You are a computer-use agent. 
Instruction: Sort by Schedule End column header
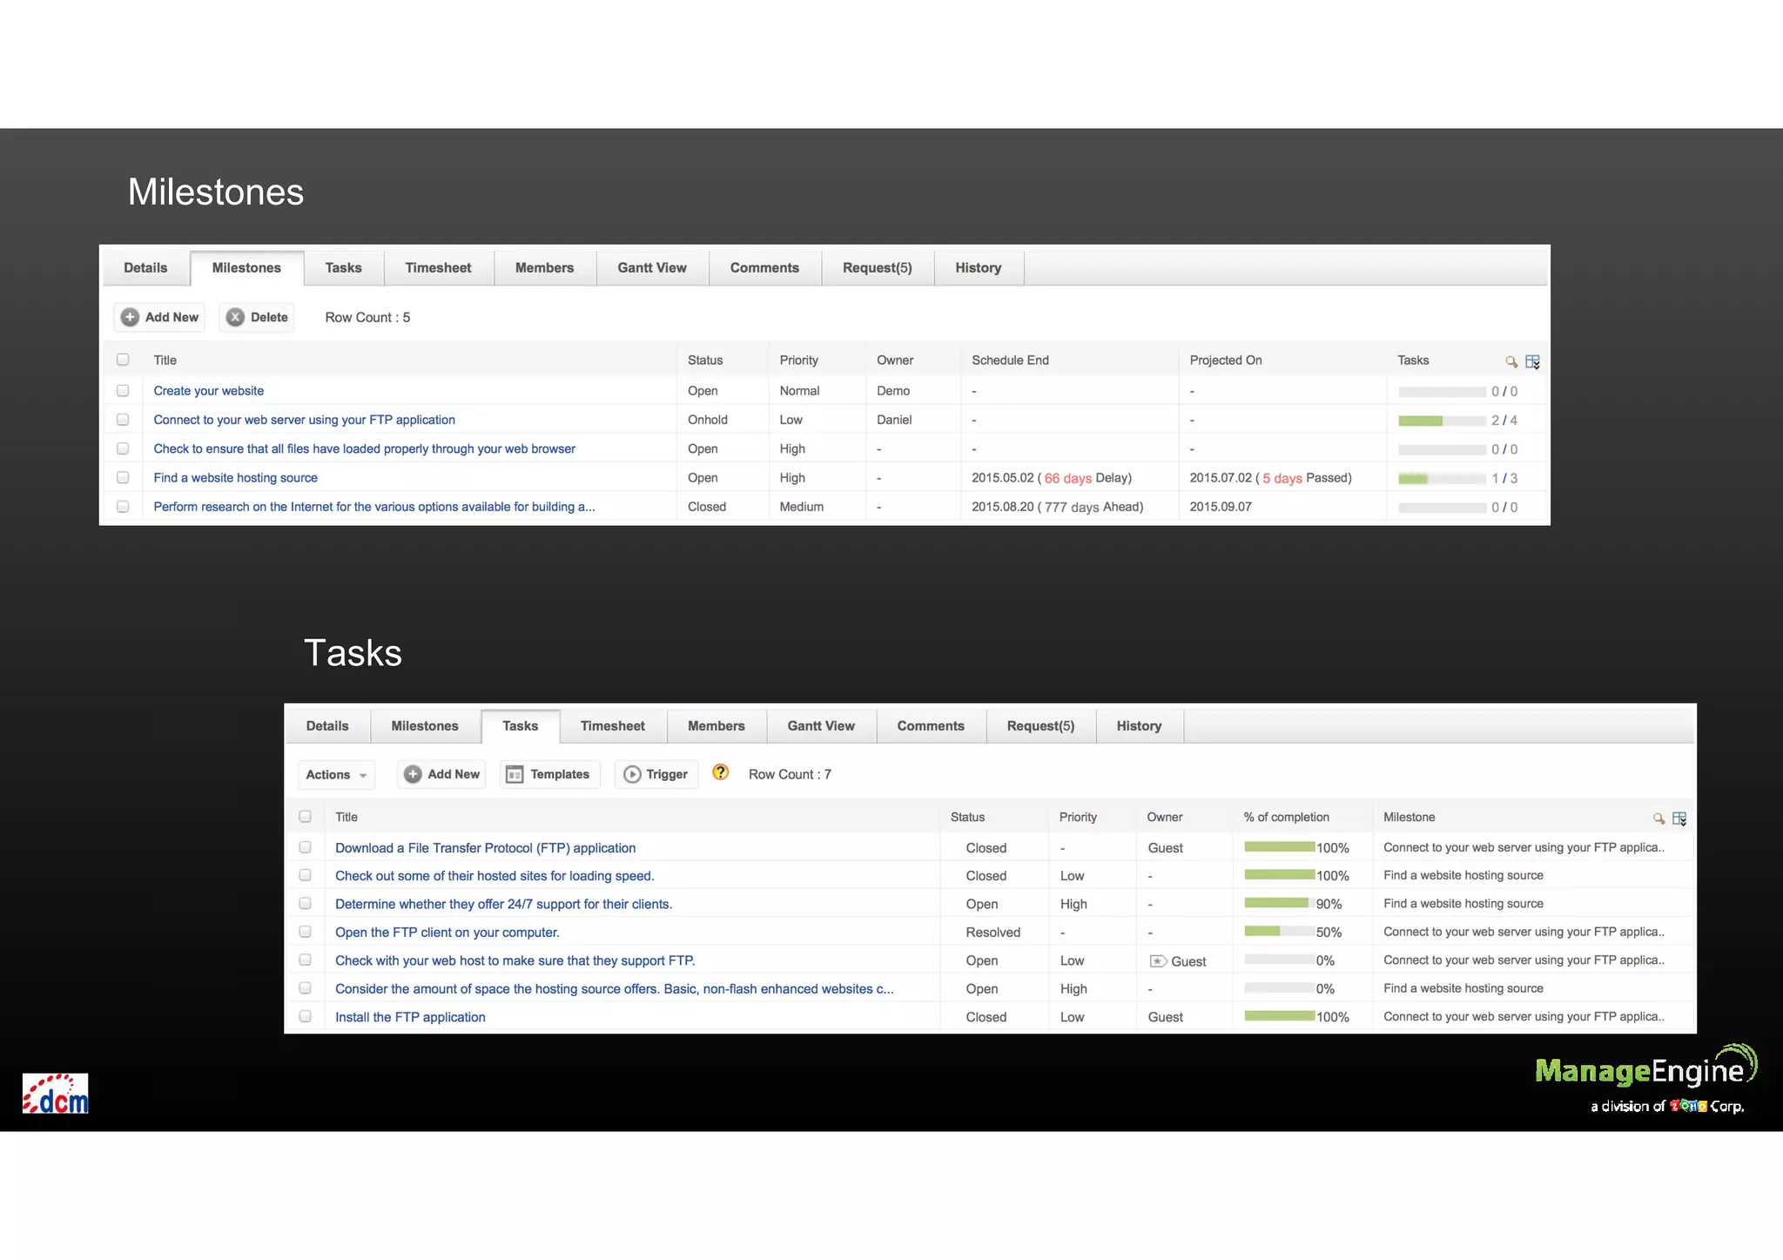[x=1010, y=360]
